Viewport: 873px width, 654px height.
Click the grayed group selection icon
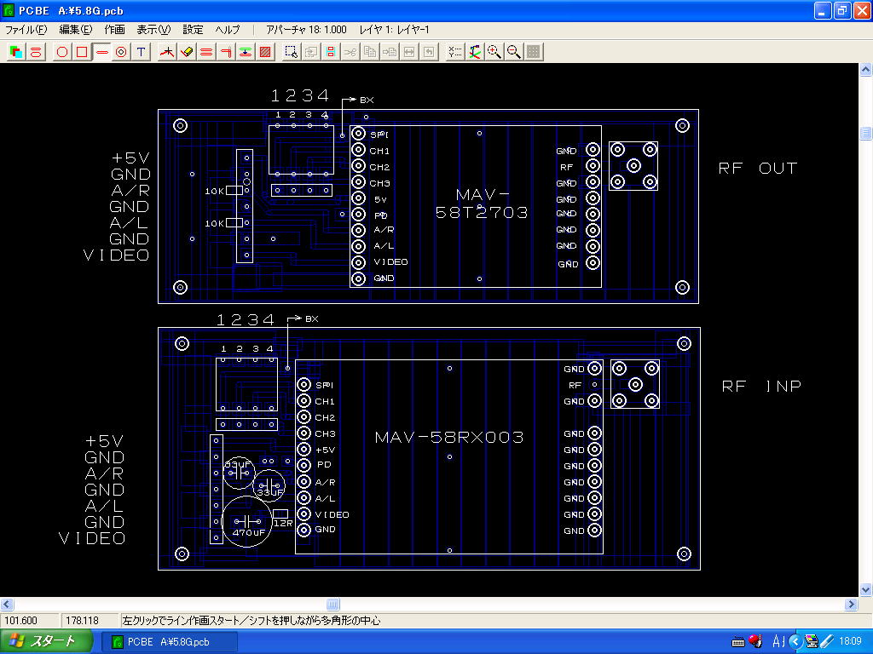point(310,52)
